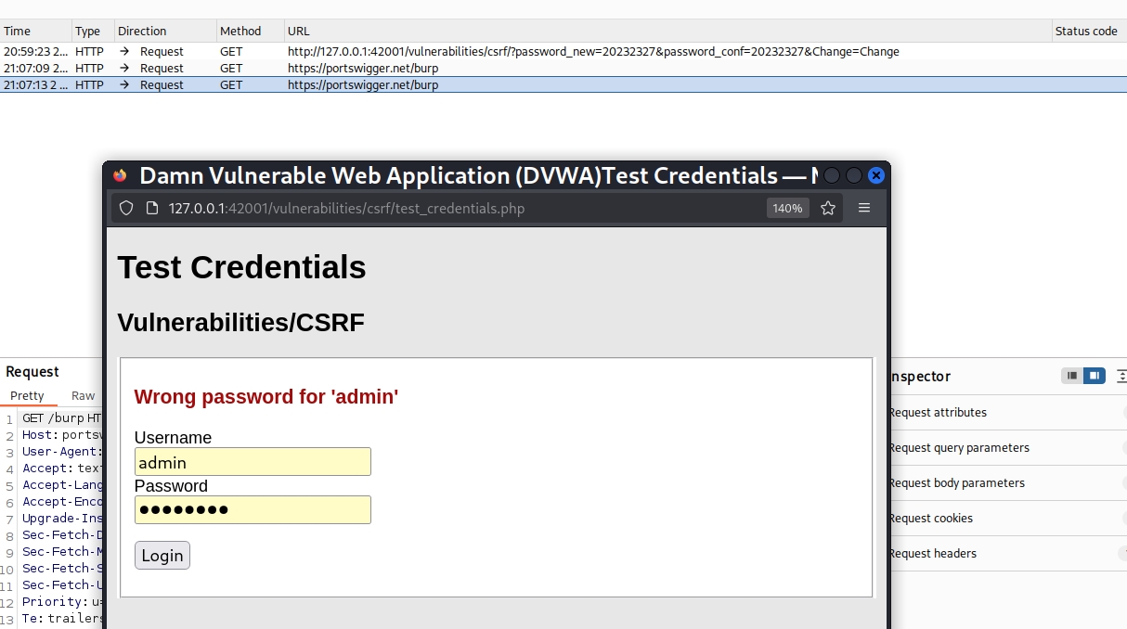Click the 'Request' panel title

click(x=32, y=371)
